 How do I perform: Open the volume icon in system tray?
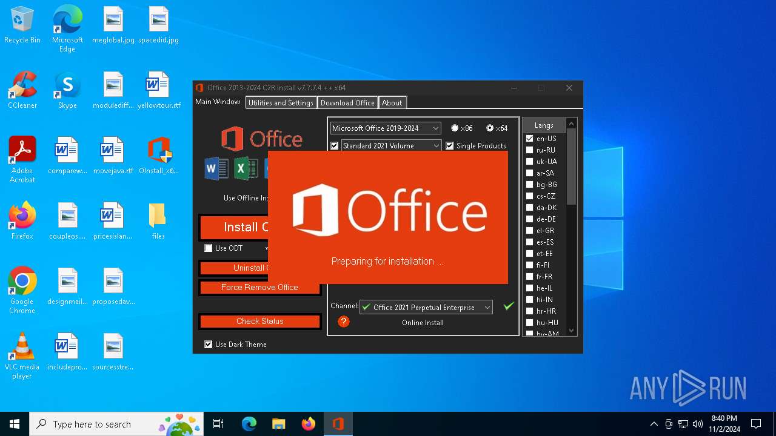(698, 424)
